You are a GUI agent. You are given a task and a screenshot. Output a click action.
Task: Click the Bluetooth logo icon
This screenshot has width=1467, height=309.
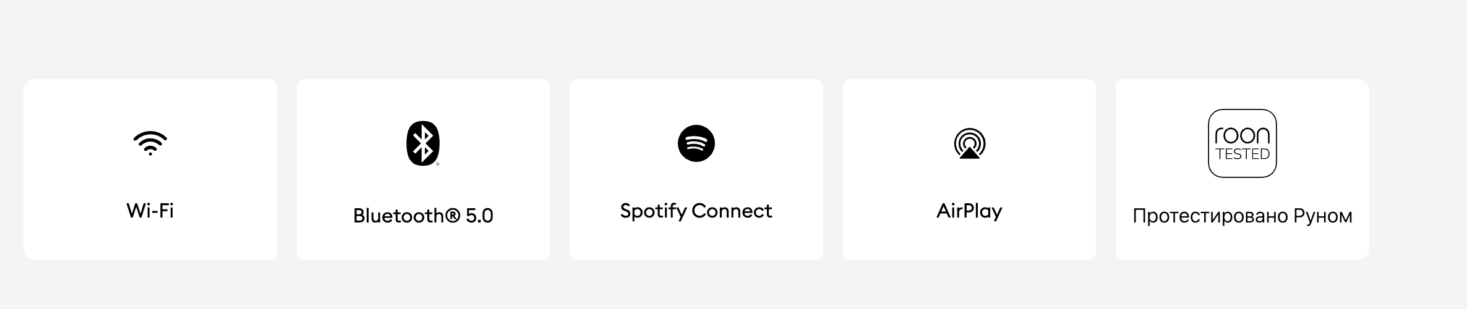(x=423, y=143)
